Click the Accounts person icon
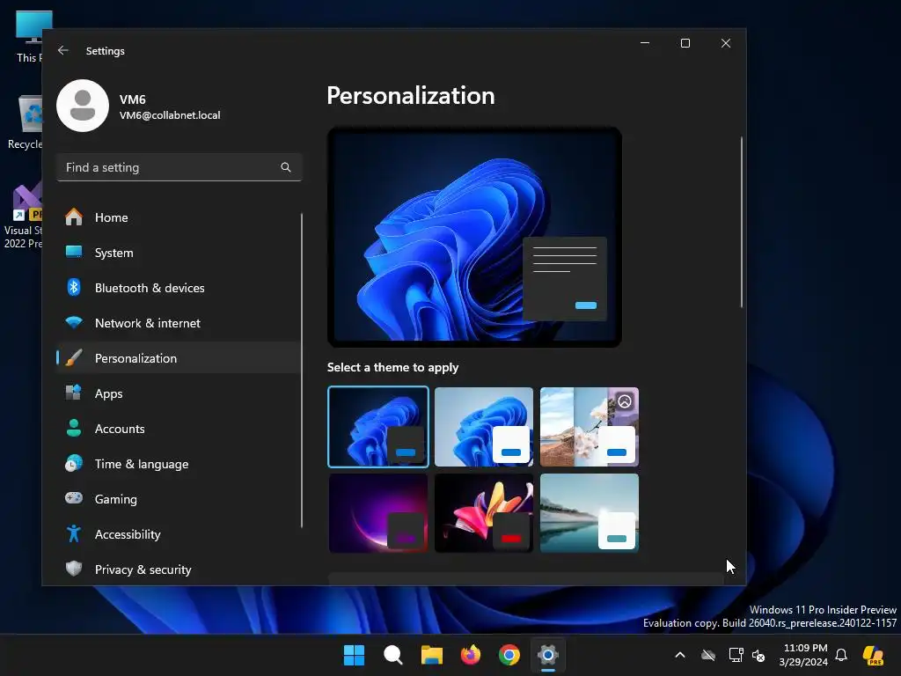Viewport: 901px width, 676px height. coord(74,429)
